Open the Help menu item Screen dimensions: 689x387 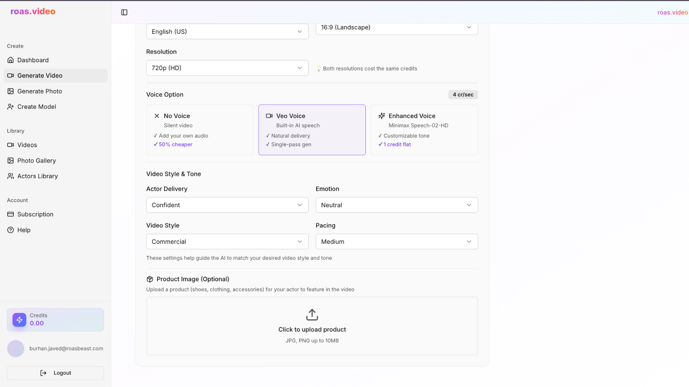click(x=23, y=230)
